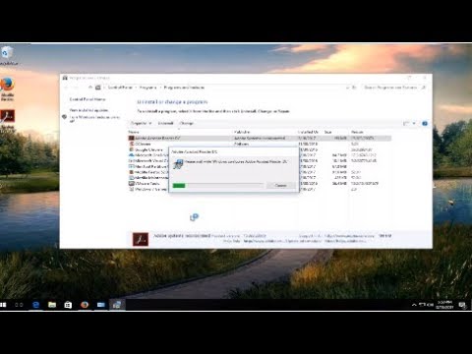Click the up arrow in address bar
The width and height of the screenshot is (472, 354).
[90, 88]
